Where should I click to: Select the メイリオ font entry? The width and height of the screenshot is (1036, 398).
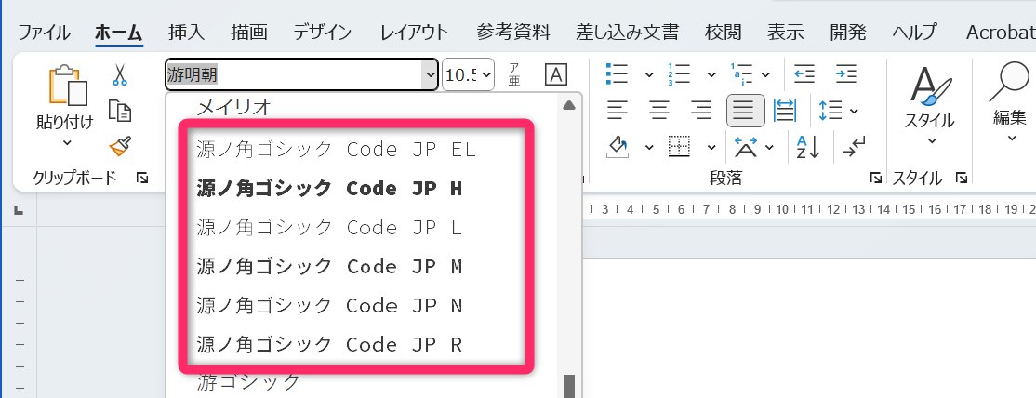233,108
